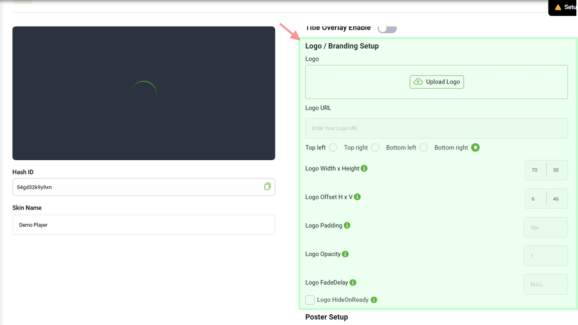Show info for Logo Offset H x V
This screenshot has width=578, height=325.
tap(357, 197)
